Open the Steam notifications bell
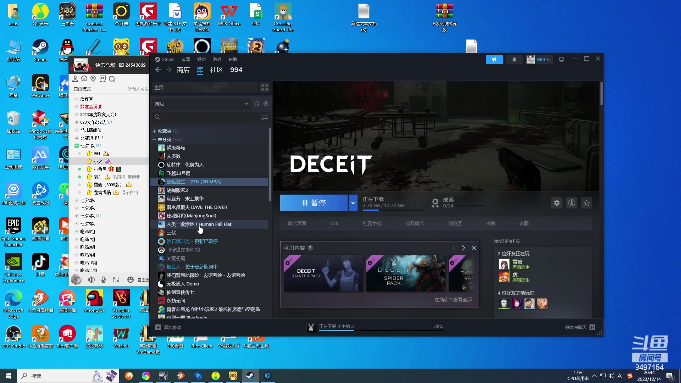Image resolution: width=681 pixels, height=383 pixels. (514, 60)
